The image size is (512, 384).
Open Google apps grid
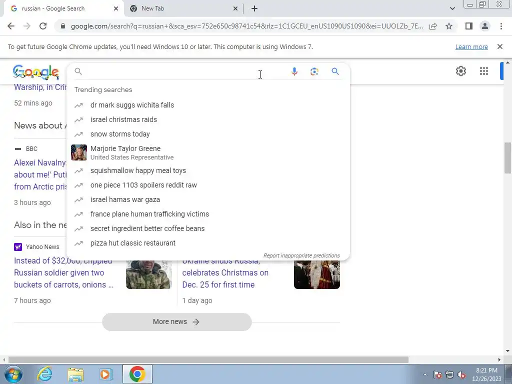click(x=484, y=71)
